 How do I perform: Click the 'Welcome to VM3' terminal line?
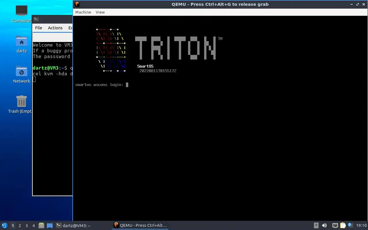(53, 45)
